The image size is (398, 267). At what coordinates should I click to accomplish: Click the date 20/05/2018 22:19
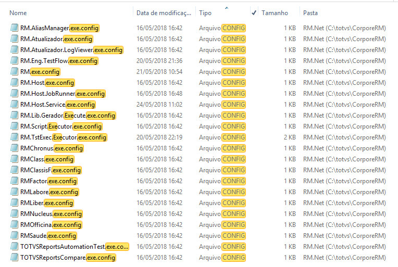pos(159,137)
